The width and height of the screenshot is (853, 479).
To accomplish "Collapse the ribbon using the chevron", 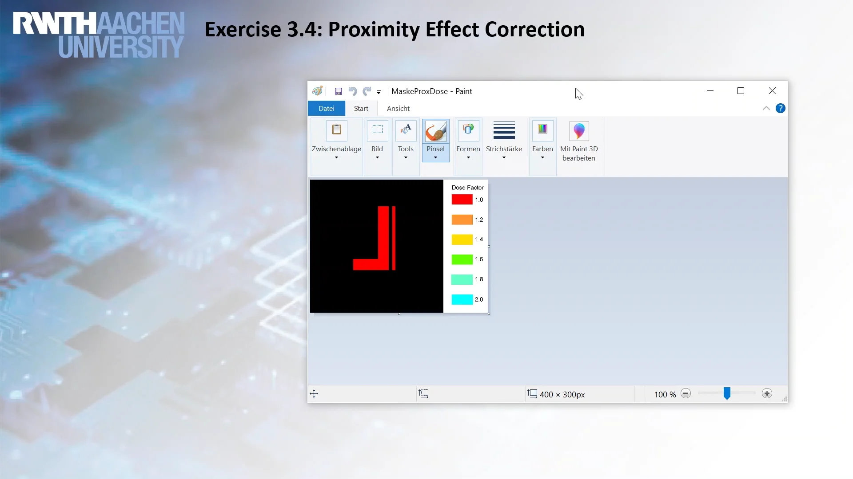I will point(766,108).
